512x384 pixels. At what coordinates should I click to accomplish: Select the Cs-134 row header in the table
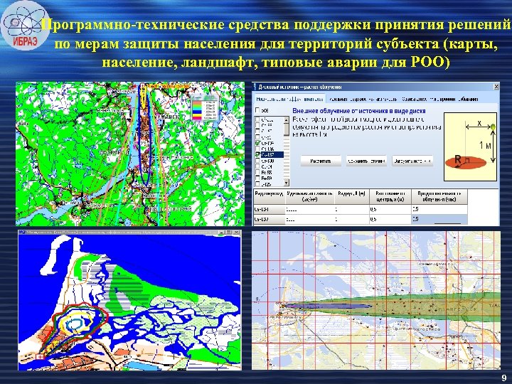coord(269,209)
